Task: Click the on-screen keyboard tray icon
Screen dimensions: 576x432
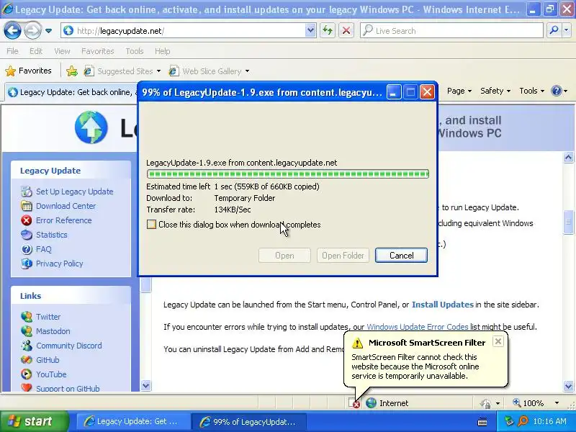Action: pos(482,422)
